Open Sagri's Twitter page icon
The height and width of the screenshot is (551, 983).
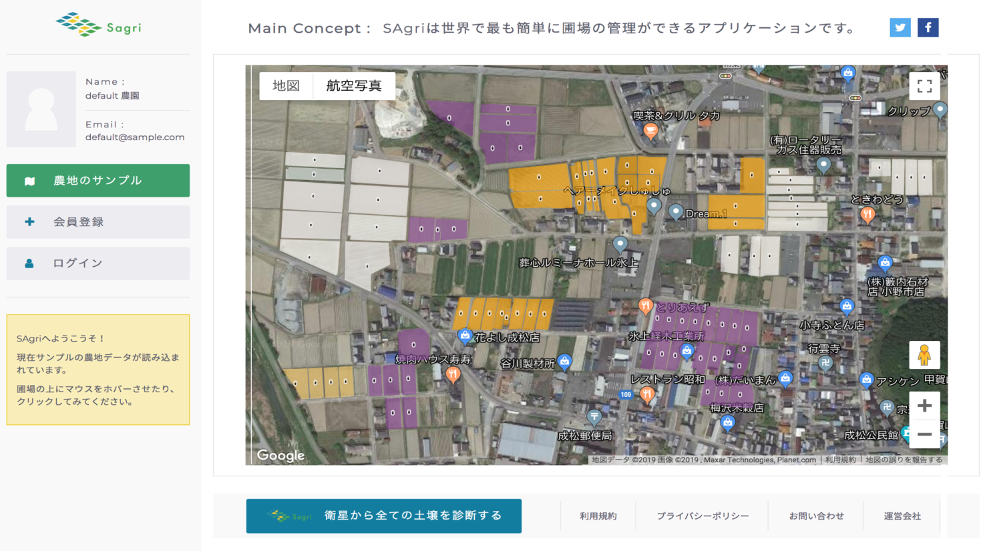[900, 27]
